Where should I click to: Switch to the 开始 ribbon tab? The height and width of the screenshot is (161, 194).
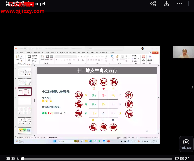(21, 53)
